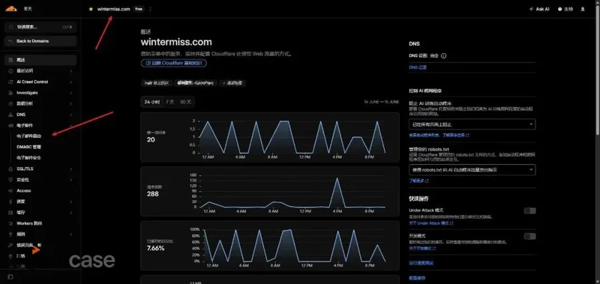Open the first dropdown in the right panel

tap(472, 124)
